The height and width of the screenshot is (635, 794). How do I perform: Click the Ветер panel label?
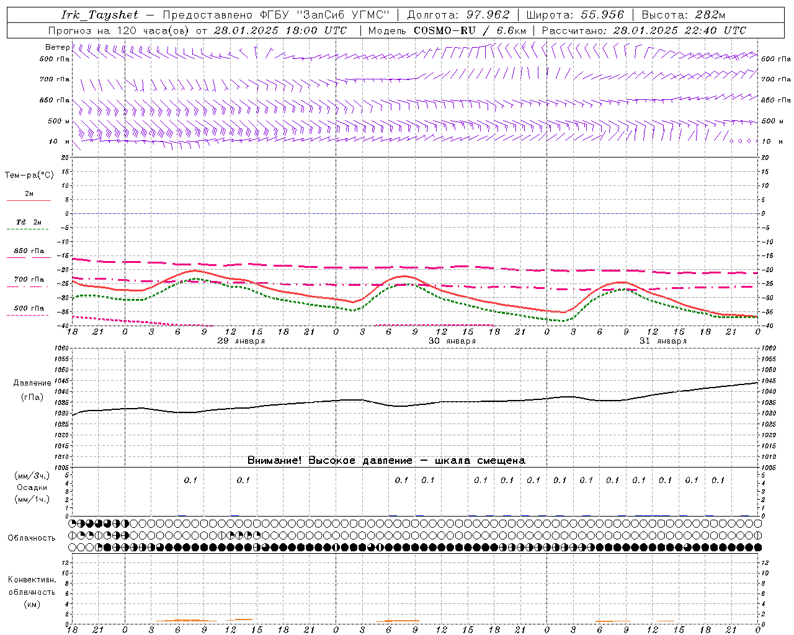(57, 47)
